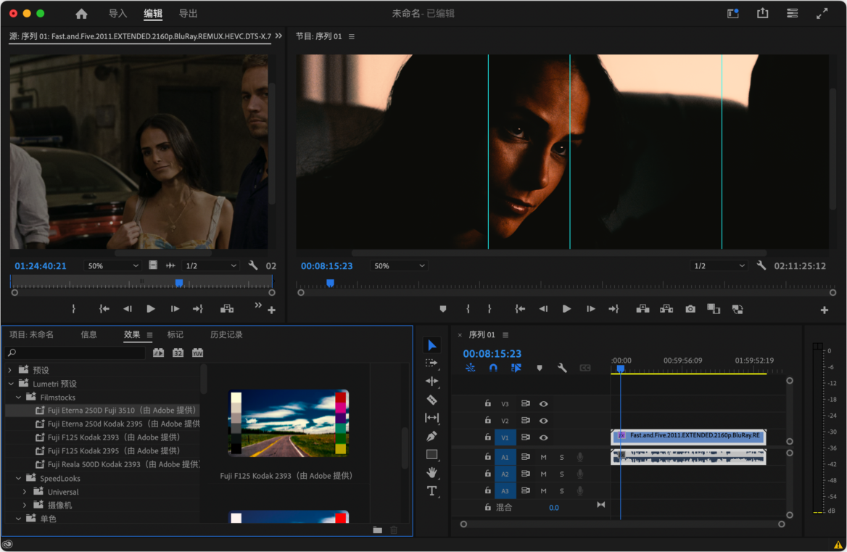Create new custom bin in Effects panel
The width and height of the screenshot is (847, 552).
(x=378, y=530)
